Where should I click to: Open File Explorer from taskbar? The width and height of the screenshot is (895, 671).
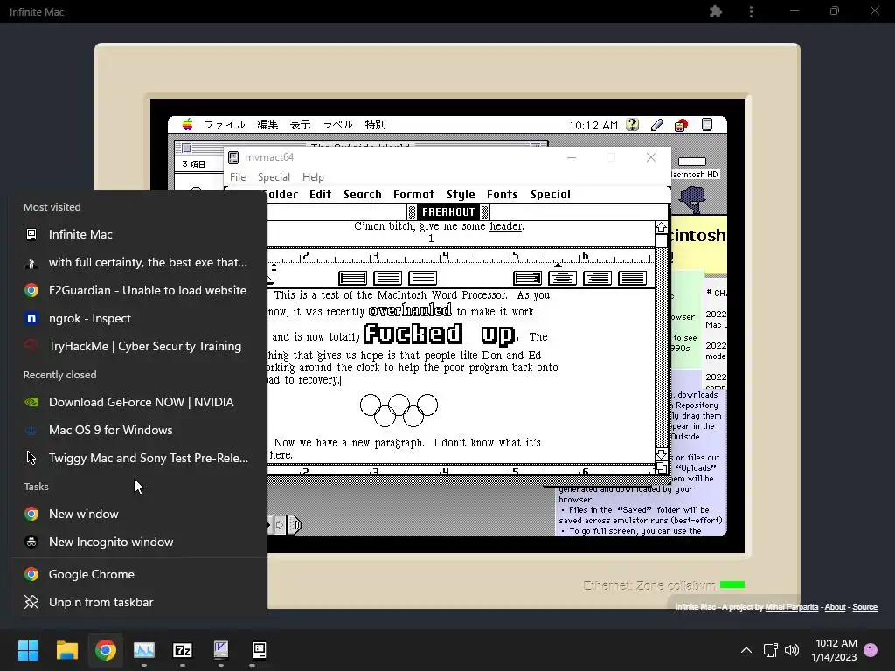(66, 650)
